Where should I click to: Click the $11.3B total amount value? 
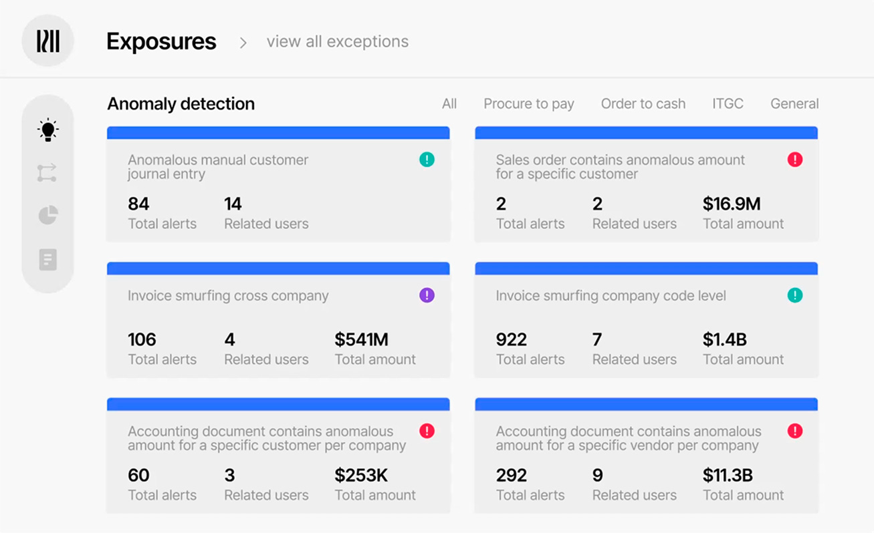click(x=728, y=475)
